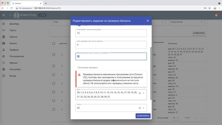The height and width of the screenshot is (125, 222).
Task: Click the dialog scrollbar
Action: [x=151, y=73]
